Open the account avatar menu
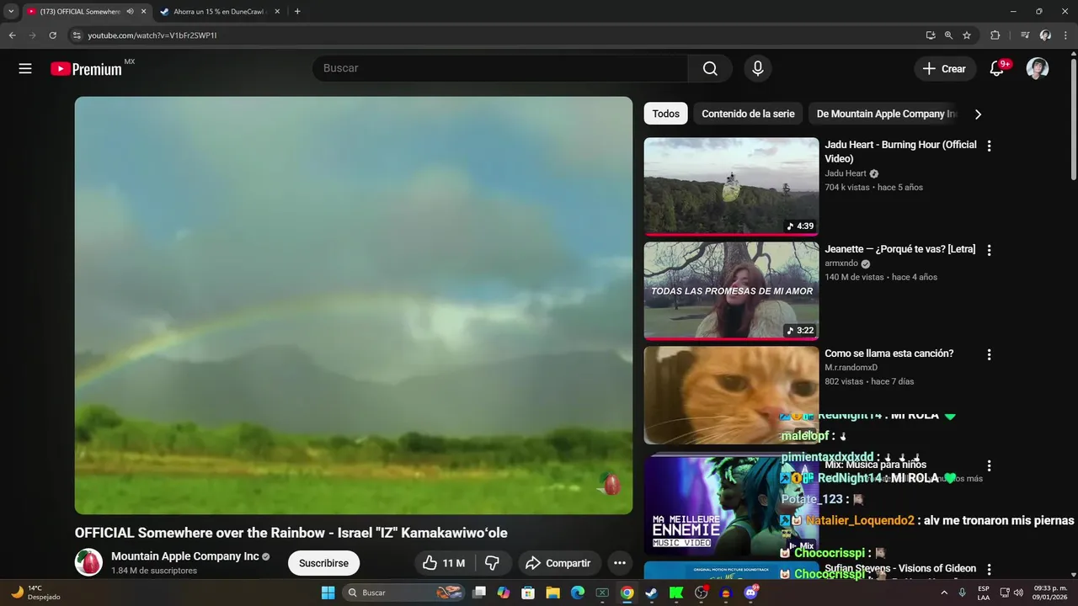 [x=1037, y=69]
